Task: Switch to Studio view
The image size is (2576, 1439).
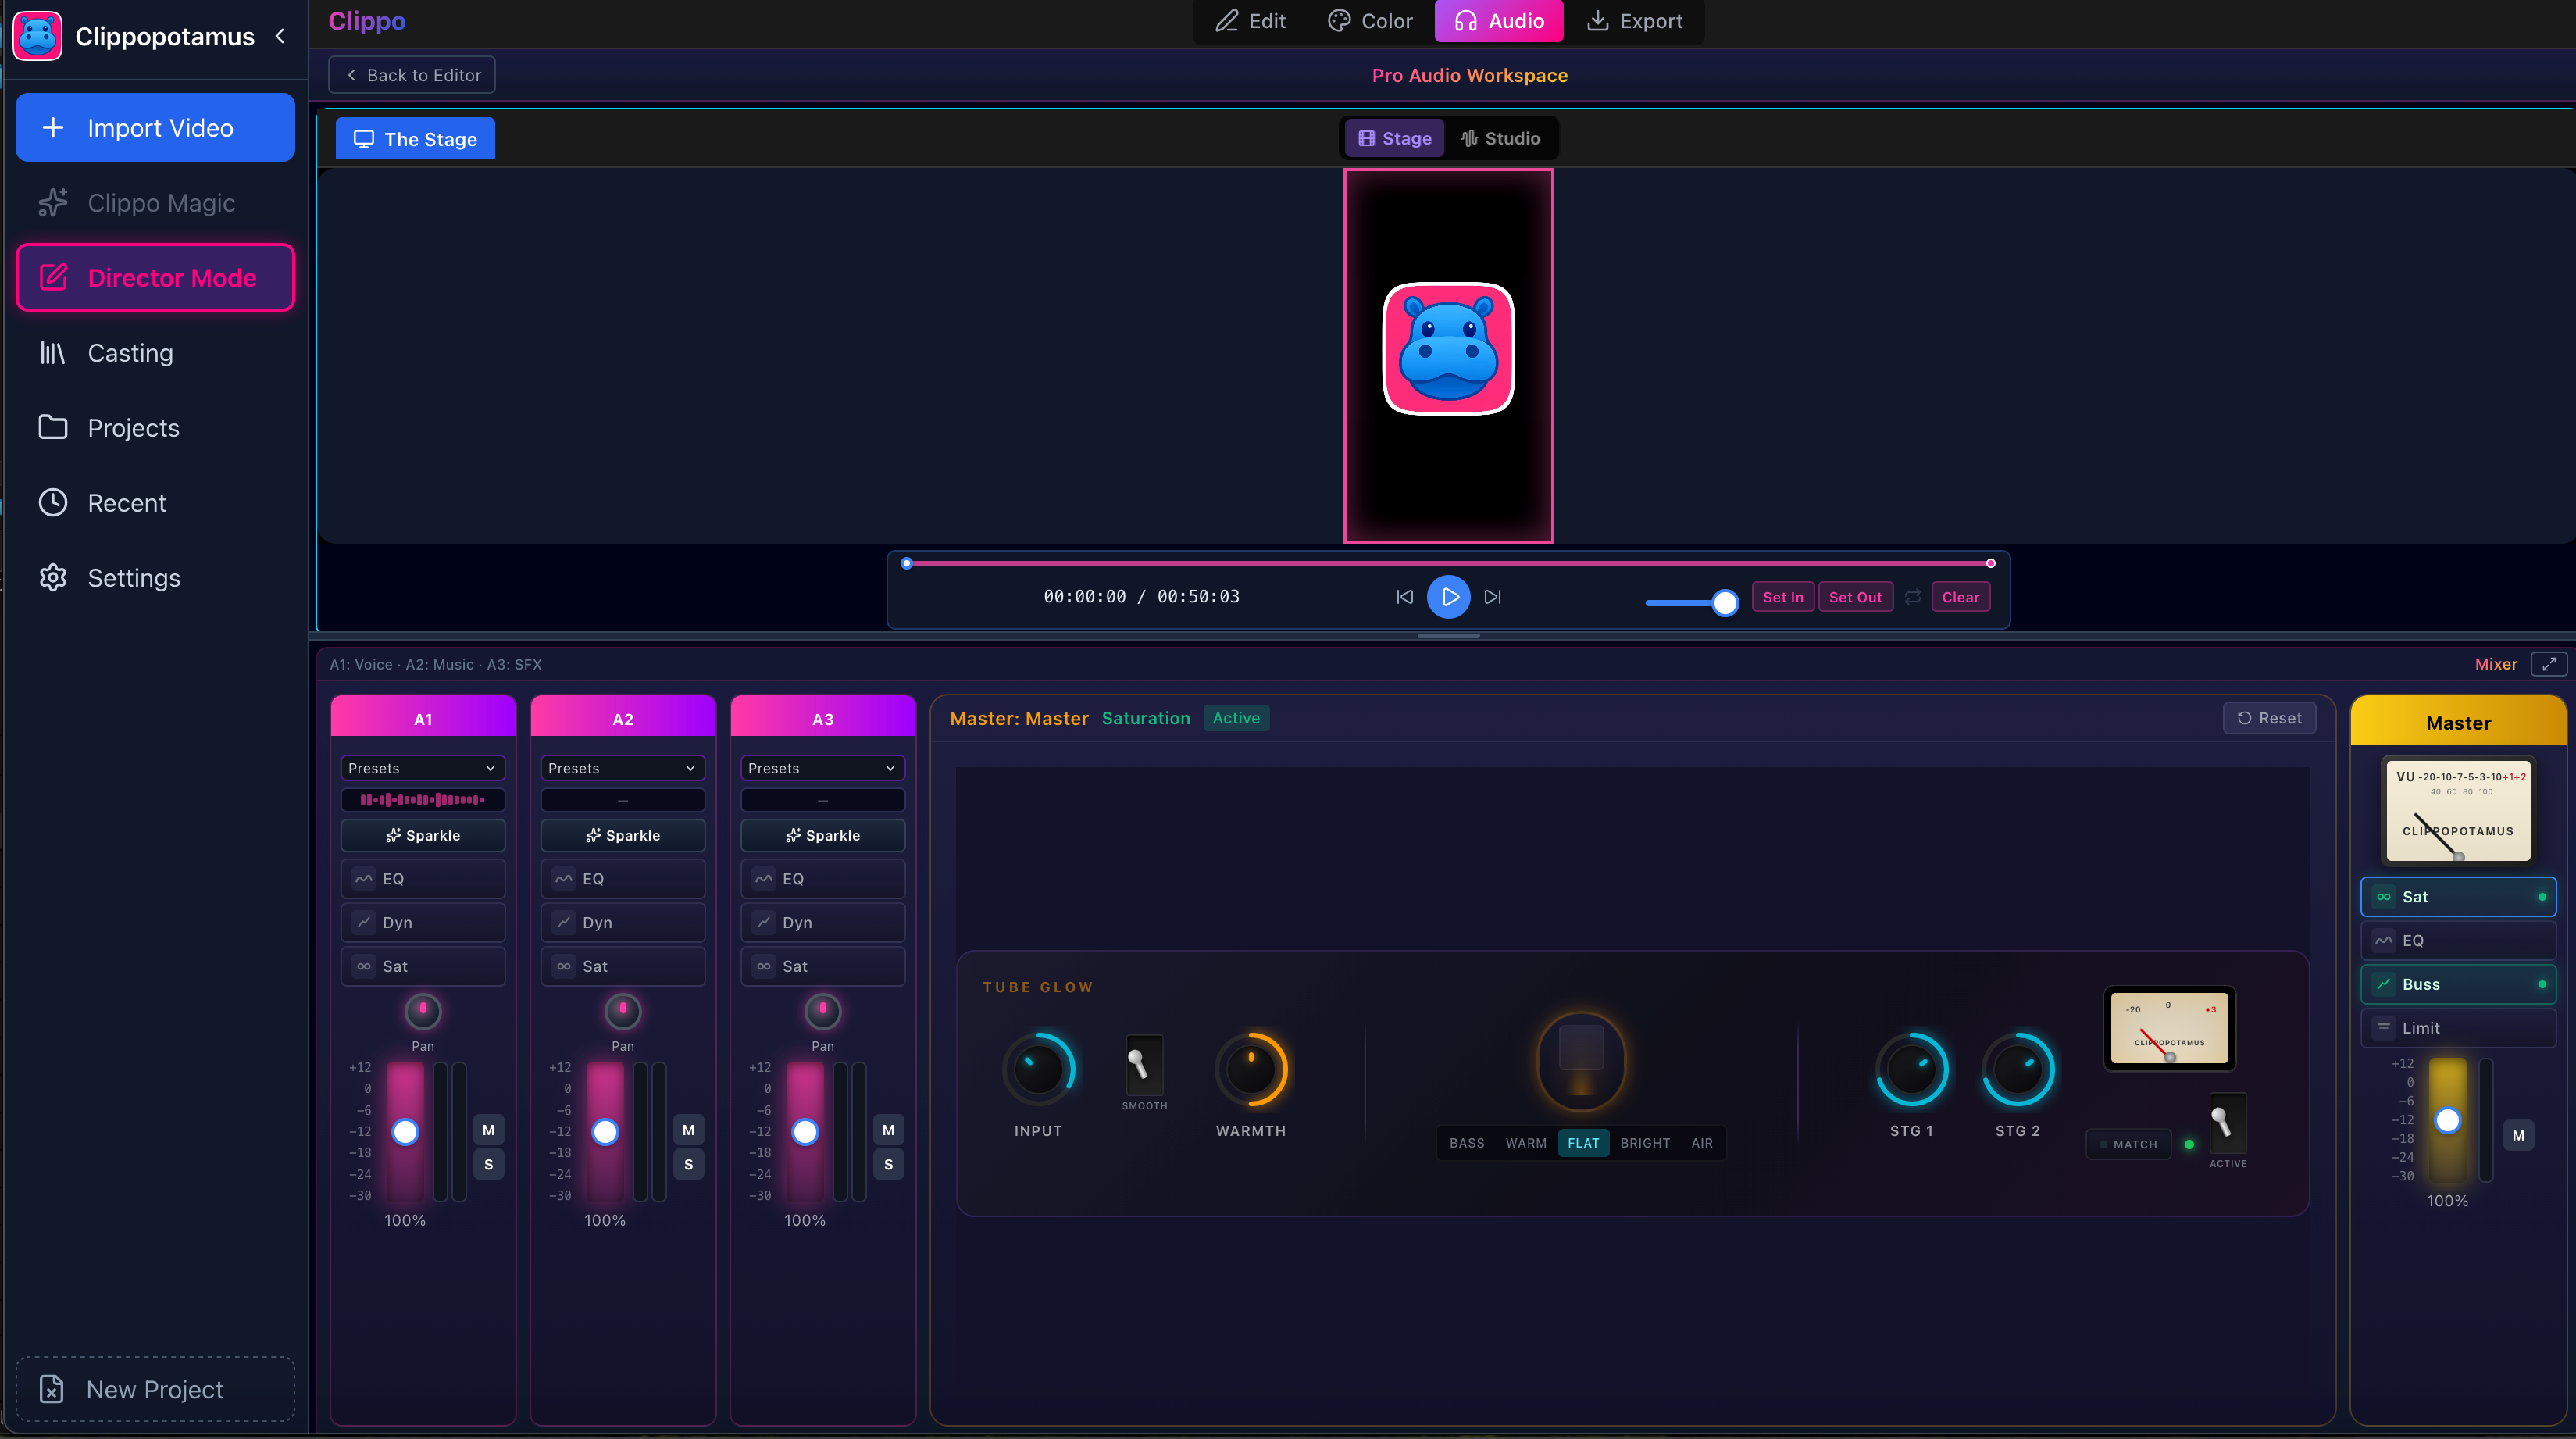Action: [1500, 138]
